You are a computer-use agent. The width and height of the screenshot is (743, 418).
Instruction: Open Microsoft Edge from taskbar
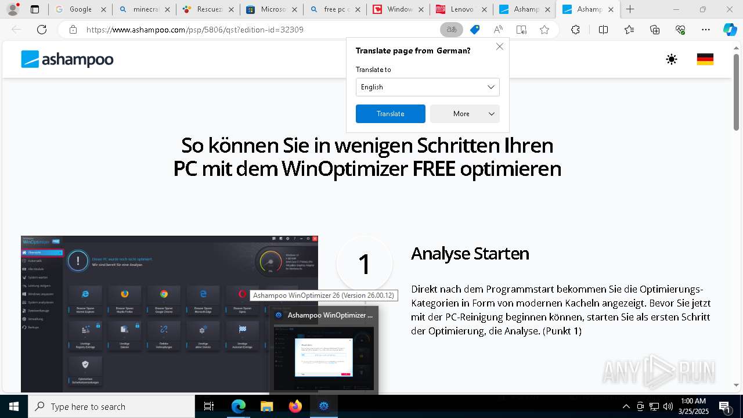pyautogui.click(x=239, y=406)
